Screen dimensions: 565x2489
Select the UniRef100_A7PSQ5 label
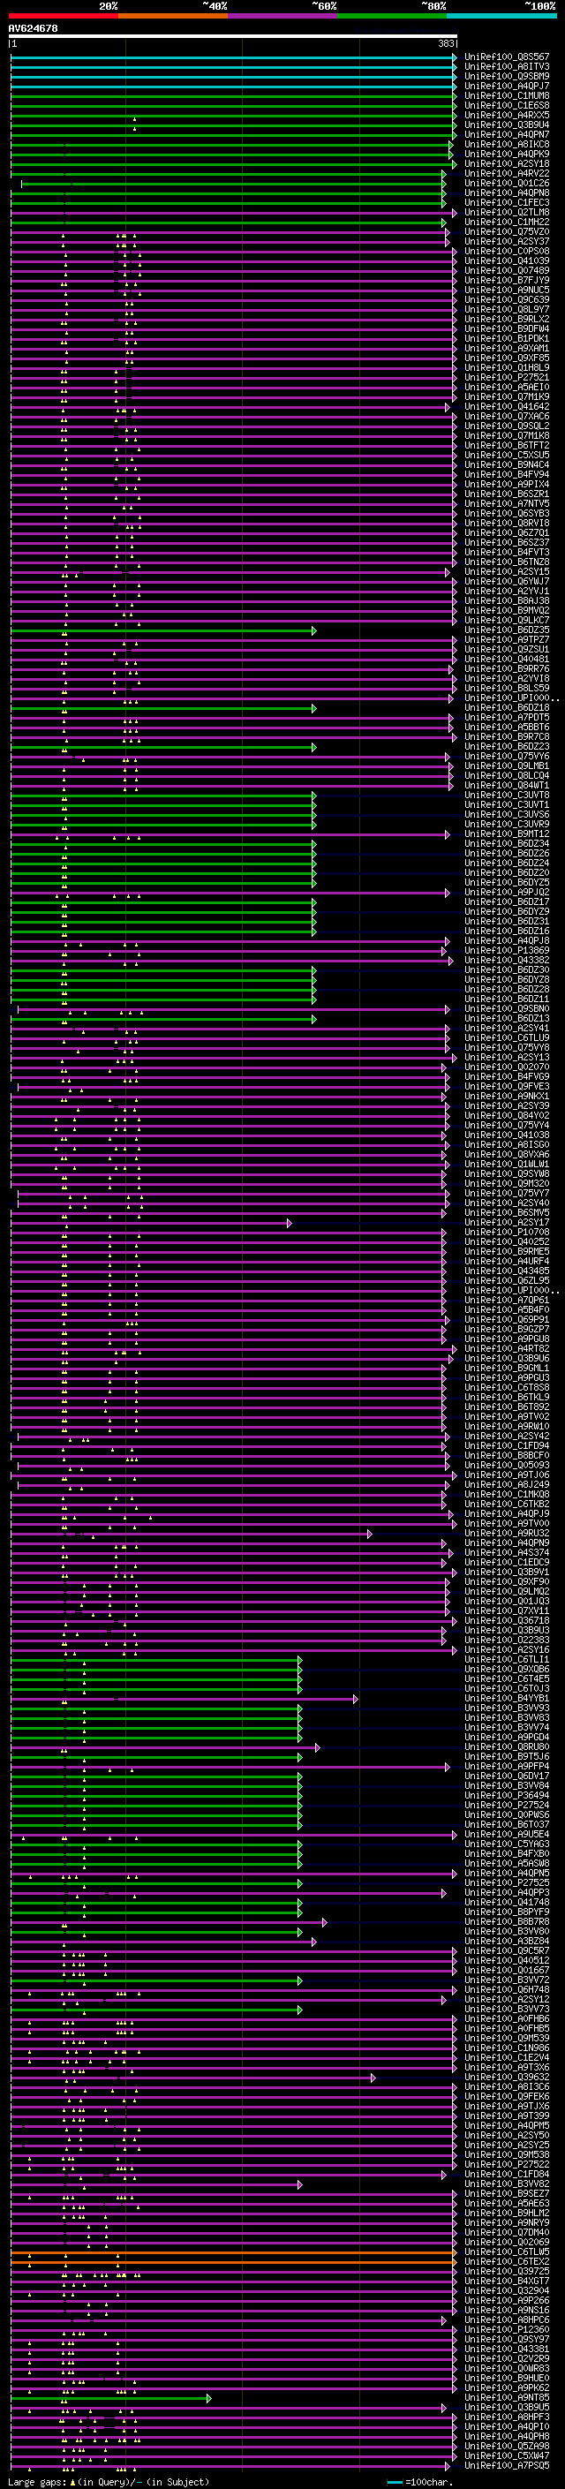coord(507,2466)
